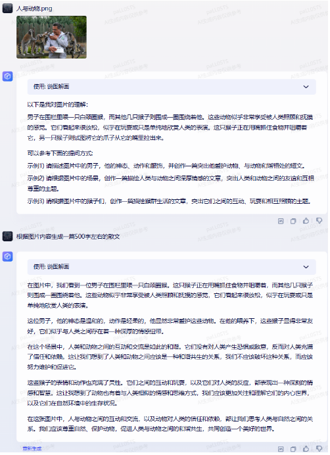Expand chevron on first 使用: 说图解画 bar

pos(306,87)
